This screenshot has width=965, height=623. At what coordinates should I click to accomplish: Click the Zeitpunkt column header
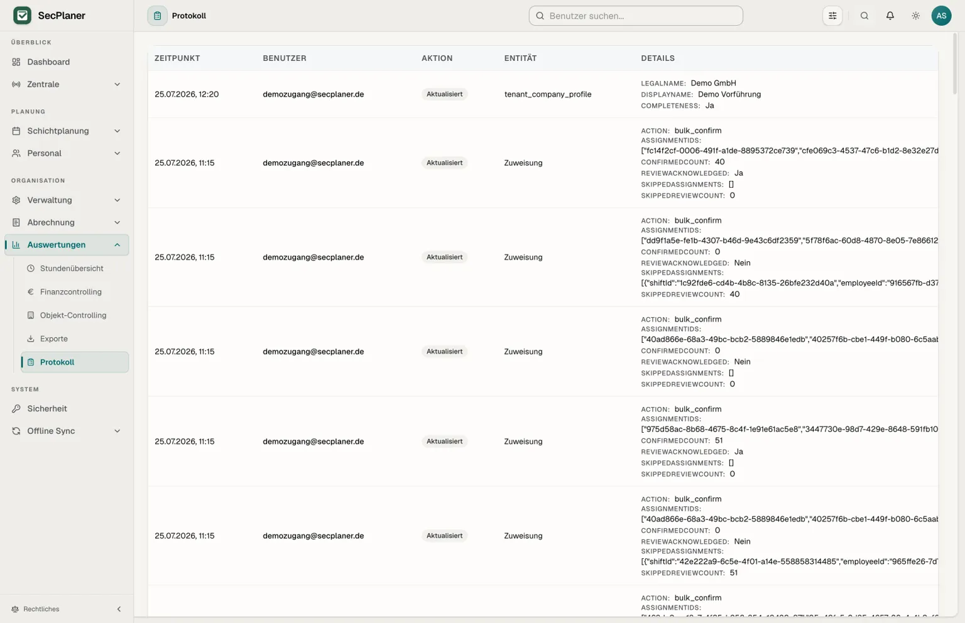pos(177,58)
